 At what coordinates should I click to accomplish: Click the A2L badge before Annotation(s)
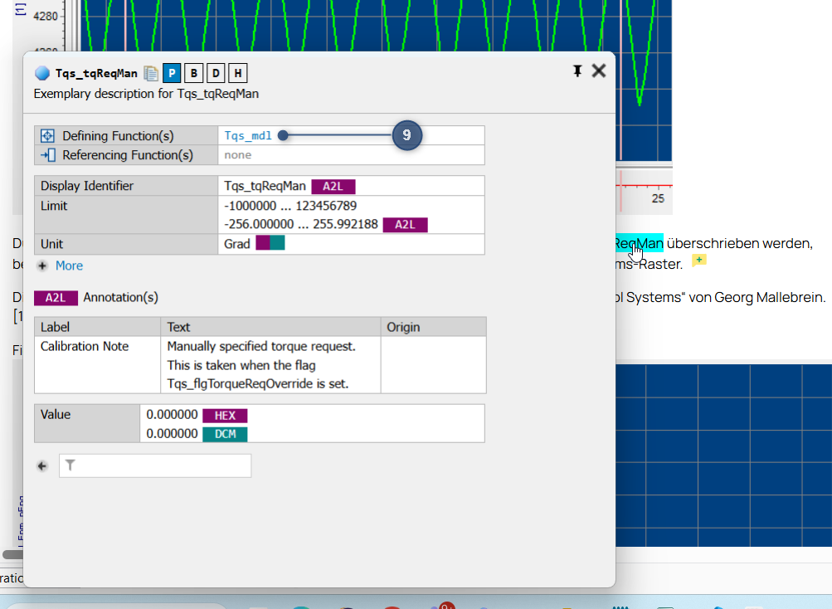click(56, 298)
